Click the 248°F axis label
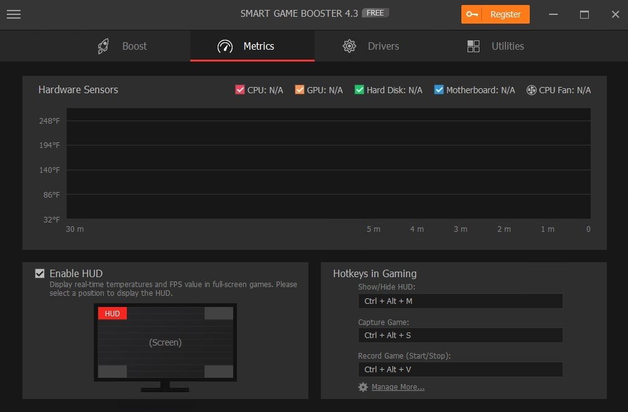The height and width of the screenshot is (412, 628). (x=49, y=121)
